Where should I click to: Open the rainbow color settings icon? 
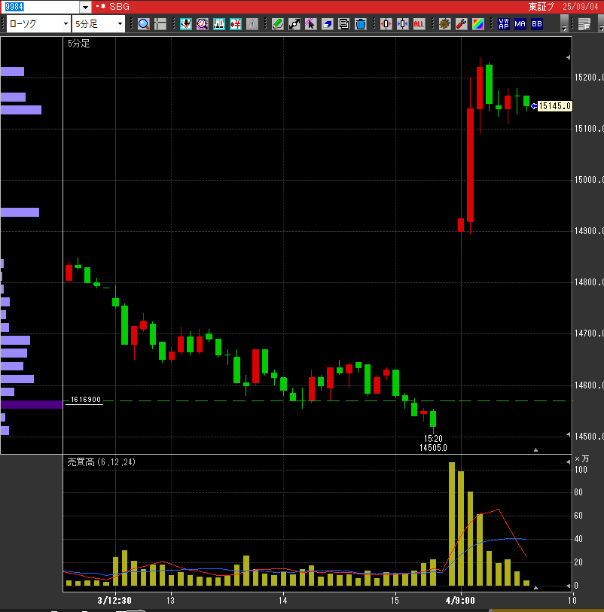[478, 24]
